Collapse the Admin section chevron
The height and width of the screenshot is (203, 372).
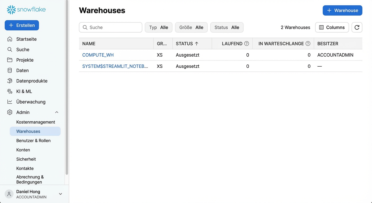[57, 112]
